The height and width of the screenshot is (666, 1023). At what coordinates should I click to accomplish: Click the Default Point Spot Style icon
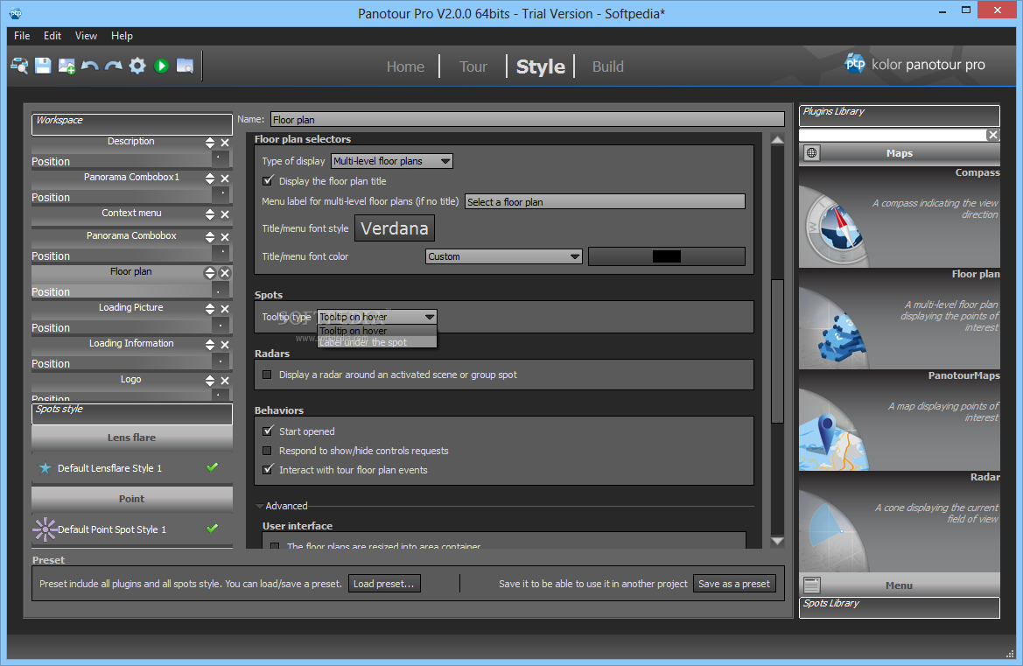point(45,529)
